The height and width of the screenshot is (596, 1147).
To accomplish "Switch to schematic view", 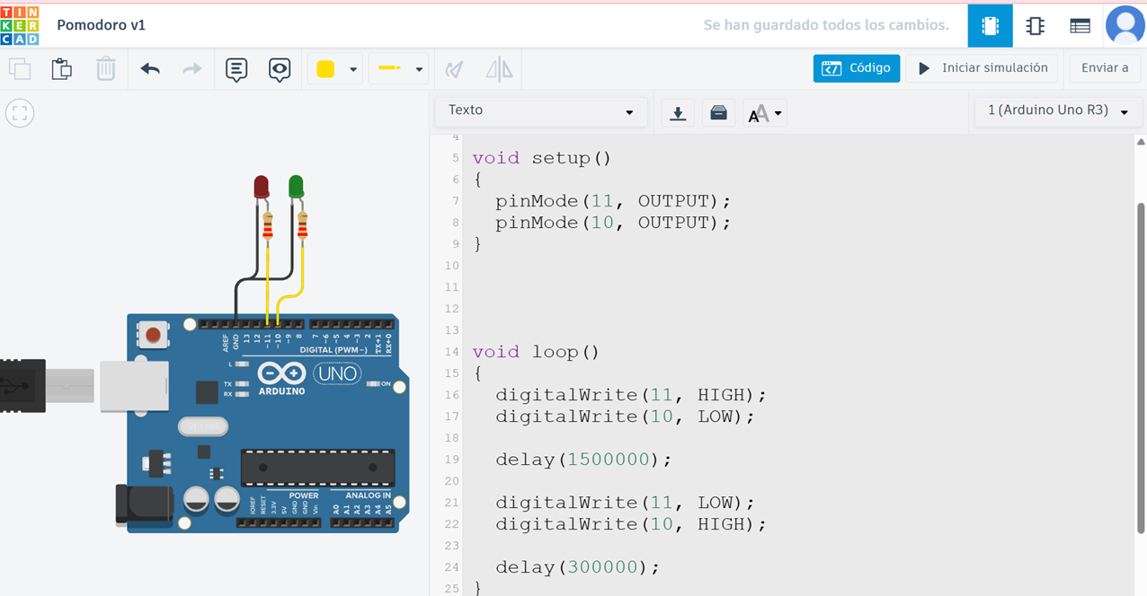I will (1035, 26).
